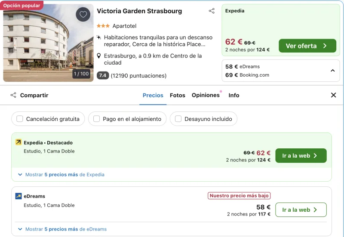Click the 7.4 rating badge
Image resolution: width=344 pixels, height=237 pixels.
pyautogui.click(x=103, y=76)
